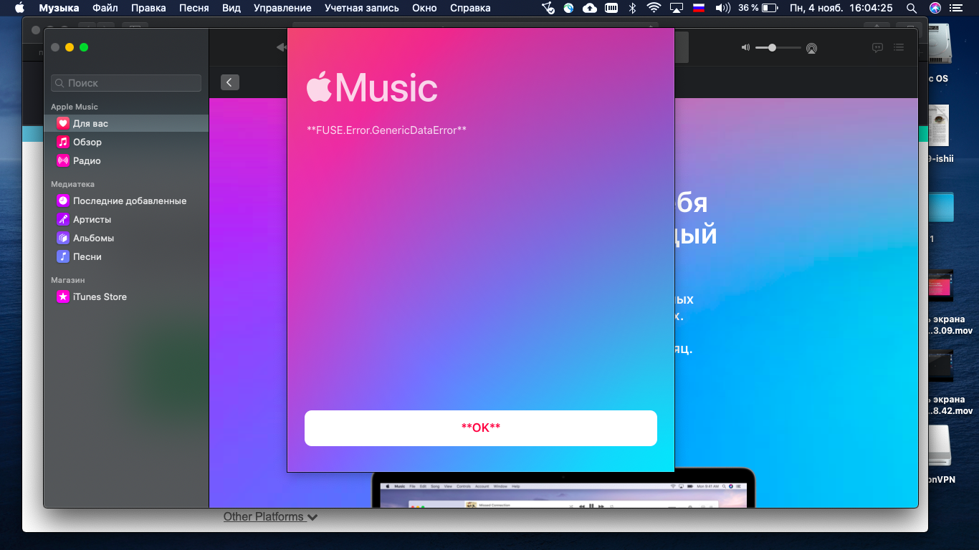Open the 'Правка' menu
The height and width of the screenshot is (550, 979).
(x=148, y=8)
